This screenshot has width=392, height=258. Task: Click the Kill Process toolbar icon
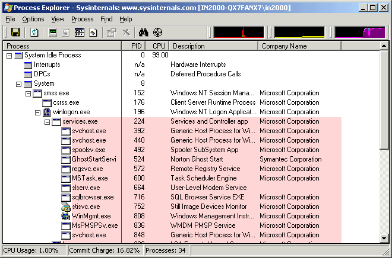point(127,33)
